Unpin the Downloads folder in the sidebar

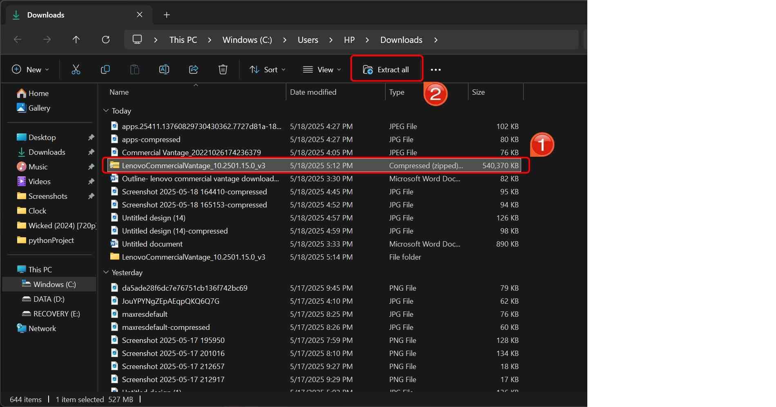point(91,152)
